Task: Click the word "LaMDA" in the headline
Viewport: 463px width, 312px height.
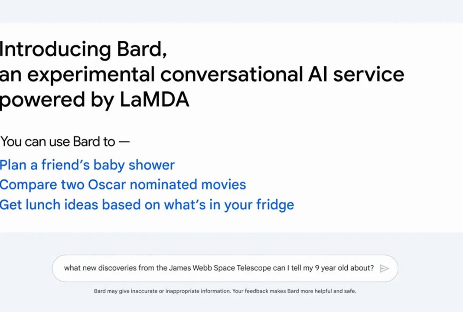Action: pyautogui.click(x=154, y=100)
